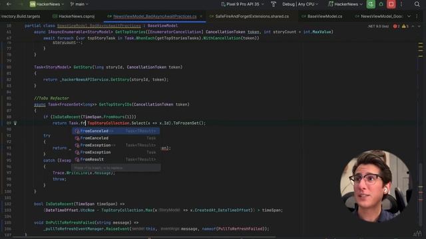Click the red errors count indicator
Screen dimensions: 426x239
tap(397, 27)
